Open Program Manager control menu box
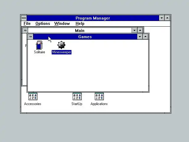The width and height of the screenshot is (189, 142). pyautogui.click(x=24, y=18)
